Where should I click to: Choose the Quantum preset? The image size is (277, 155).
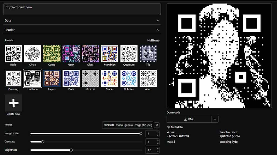click(129, 54)
